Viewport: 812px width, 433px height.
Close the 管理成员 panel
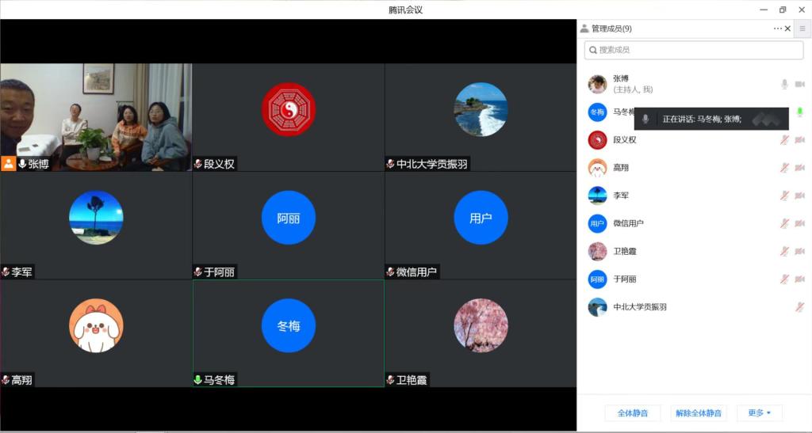(787, 28)
